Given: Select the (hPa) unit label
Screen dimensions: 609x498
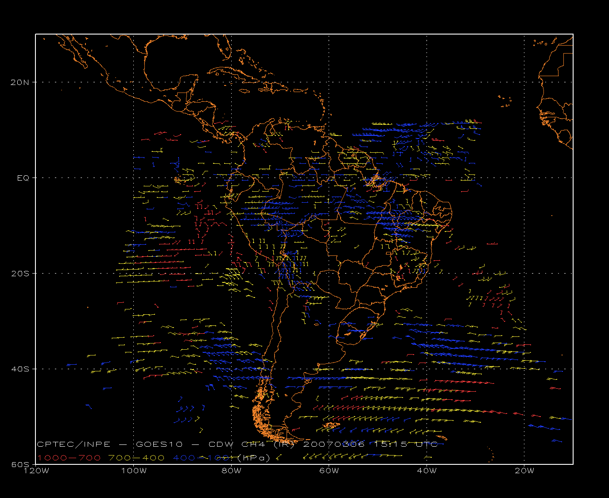Looking at the screenshot, I should (x=253, y=458).
